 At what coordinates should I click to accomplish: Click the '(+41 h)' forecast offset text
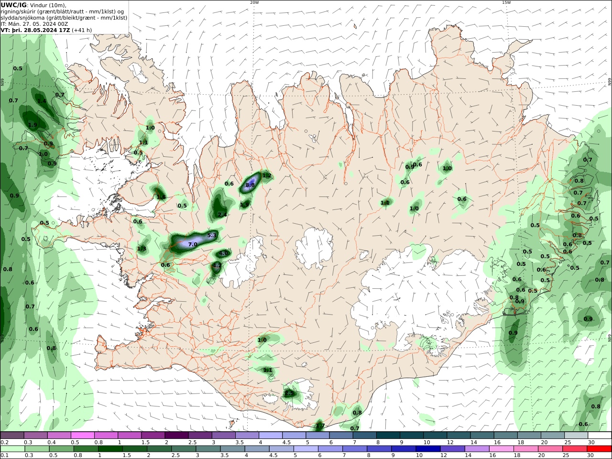(82, 30)
